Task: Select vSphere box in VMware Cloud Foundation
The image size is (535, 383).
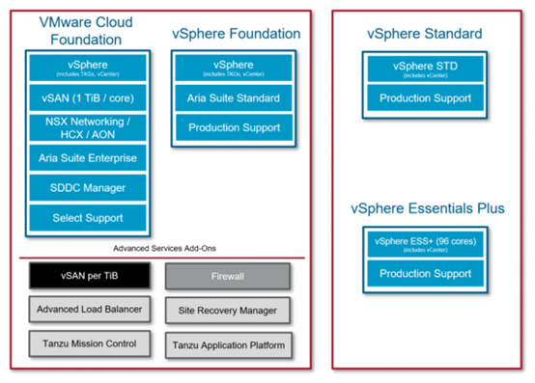Action: click(x=88, y=68)
